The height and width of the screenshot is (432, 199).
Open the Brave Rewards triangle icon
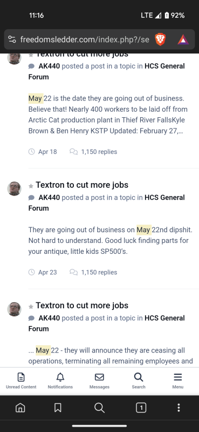183,39
